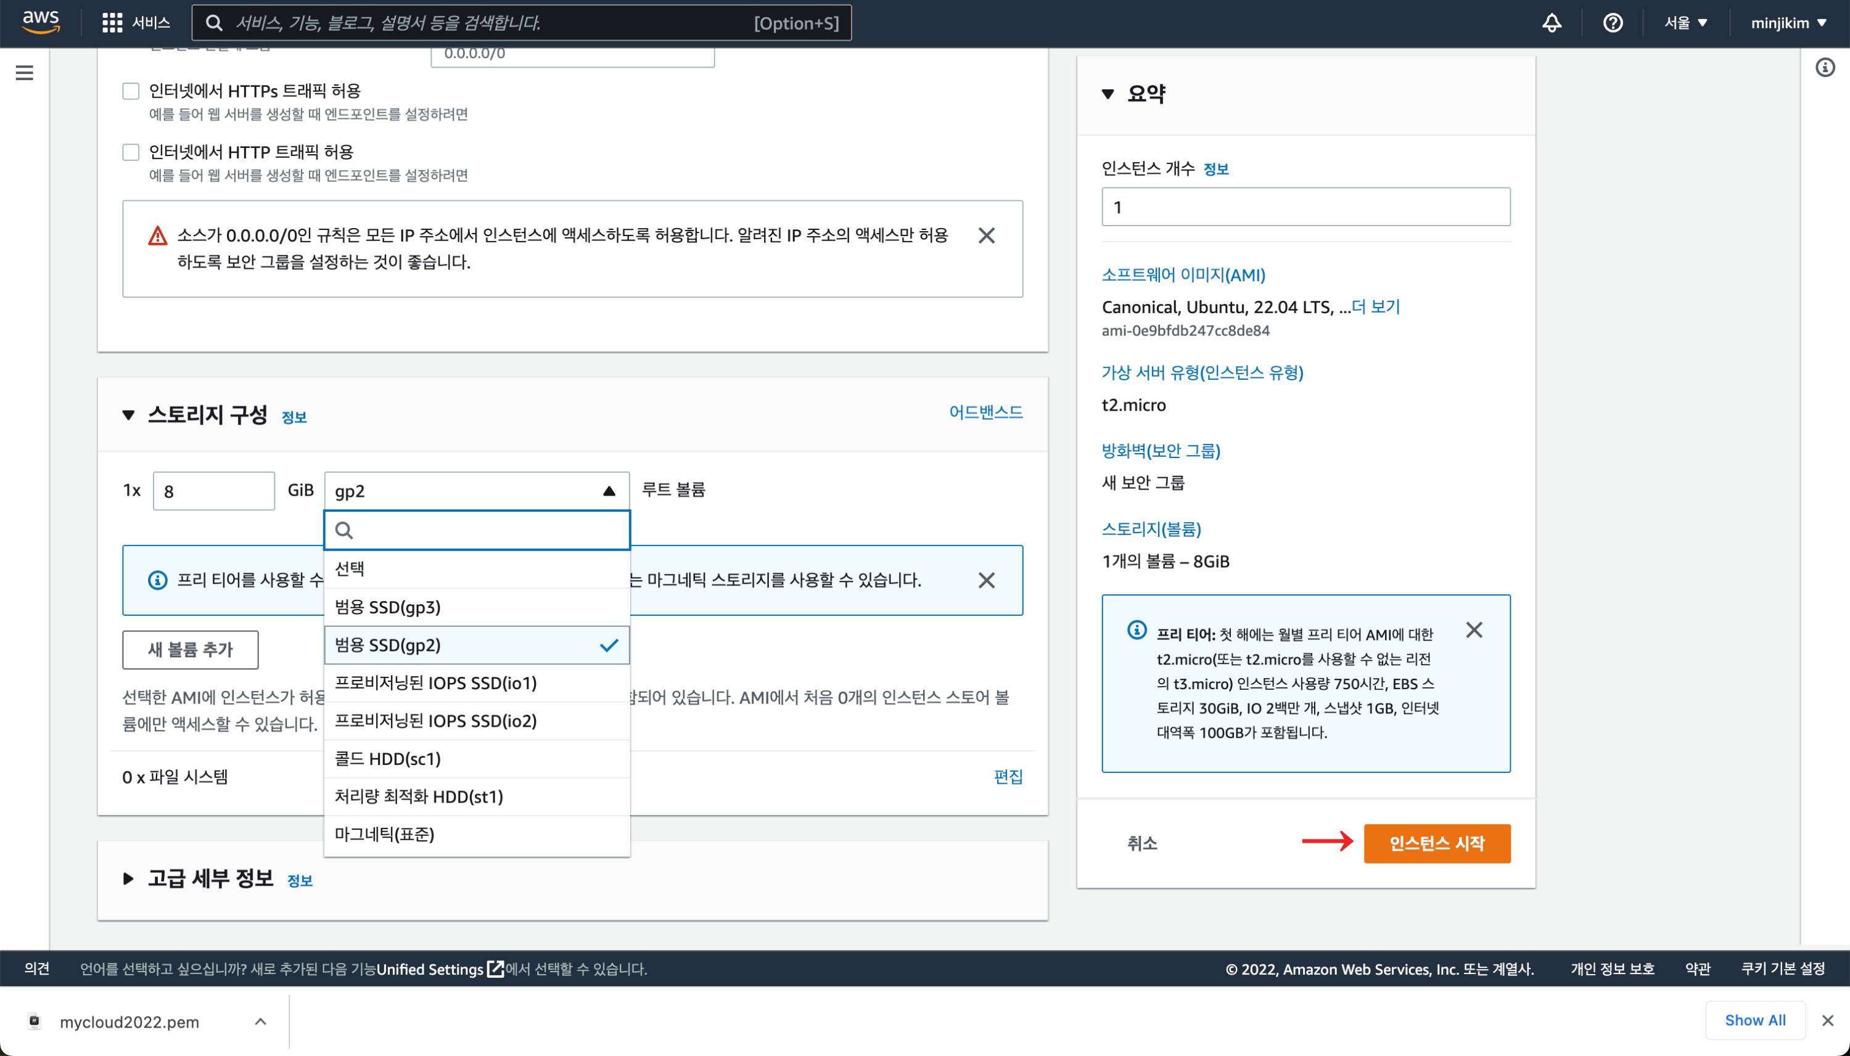Open the info panel icon at right edge

pyautogui.click(x=1825, y=68)
